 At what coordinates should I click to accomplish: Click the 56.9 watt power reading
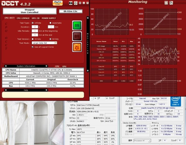pyautogui.click(x=86, y=132)
